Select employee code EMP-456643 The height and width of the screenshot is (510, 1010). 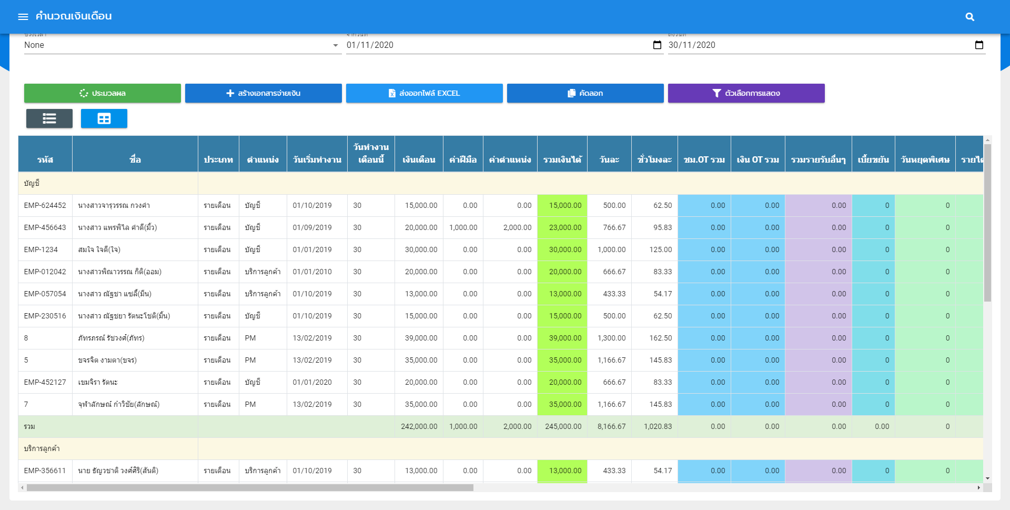[45, 227]
